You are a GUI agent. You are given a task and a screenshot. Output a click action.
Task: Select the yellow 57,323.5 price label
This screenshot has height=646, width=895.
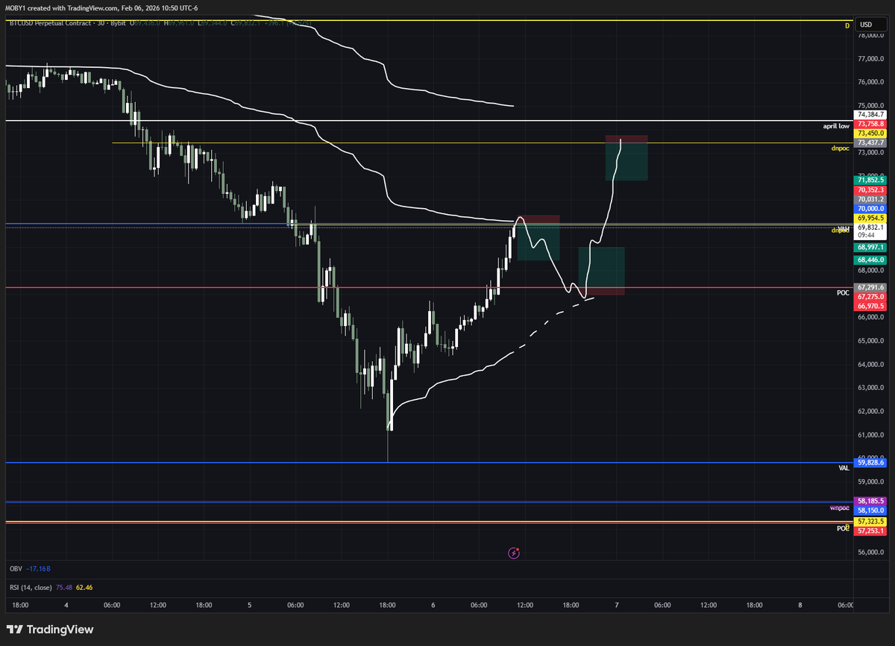click(x=871, y=521)
